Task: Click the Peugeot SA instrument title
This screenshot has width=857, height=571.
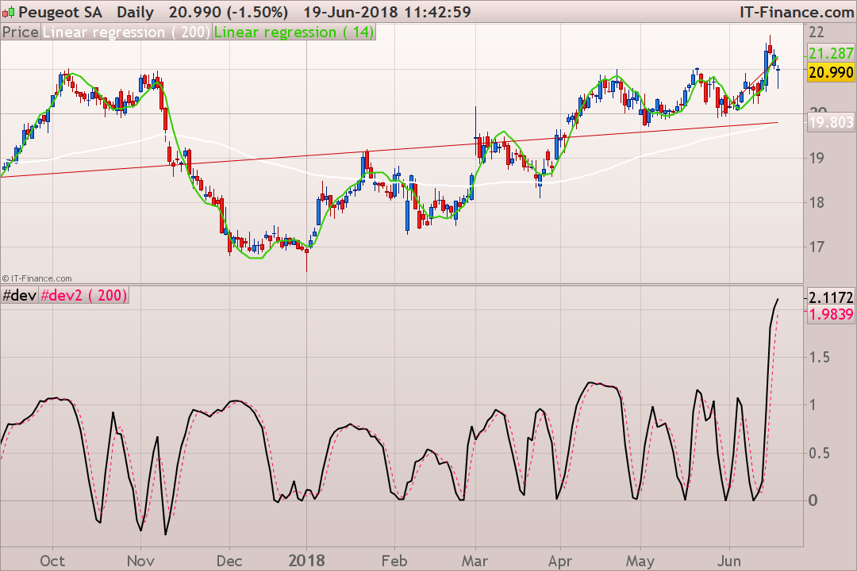Action: pos(60,12)
